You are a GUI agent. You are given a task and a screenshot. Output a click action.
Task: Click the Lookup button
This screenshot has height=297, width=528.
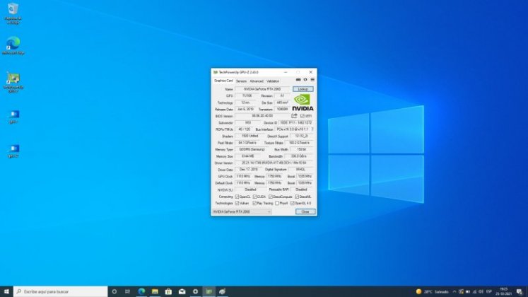coord(303,89)
